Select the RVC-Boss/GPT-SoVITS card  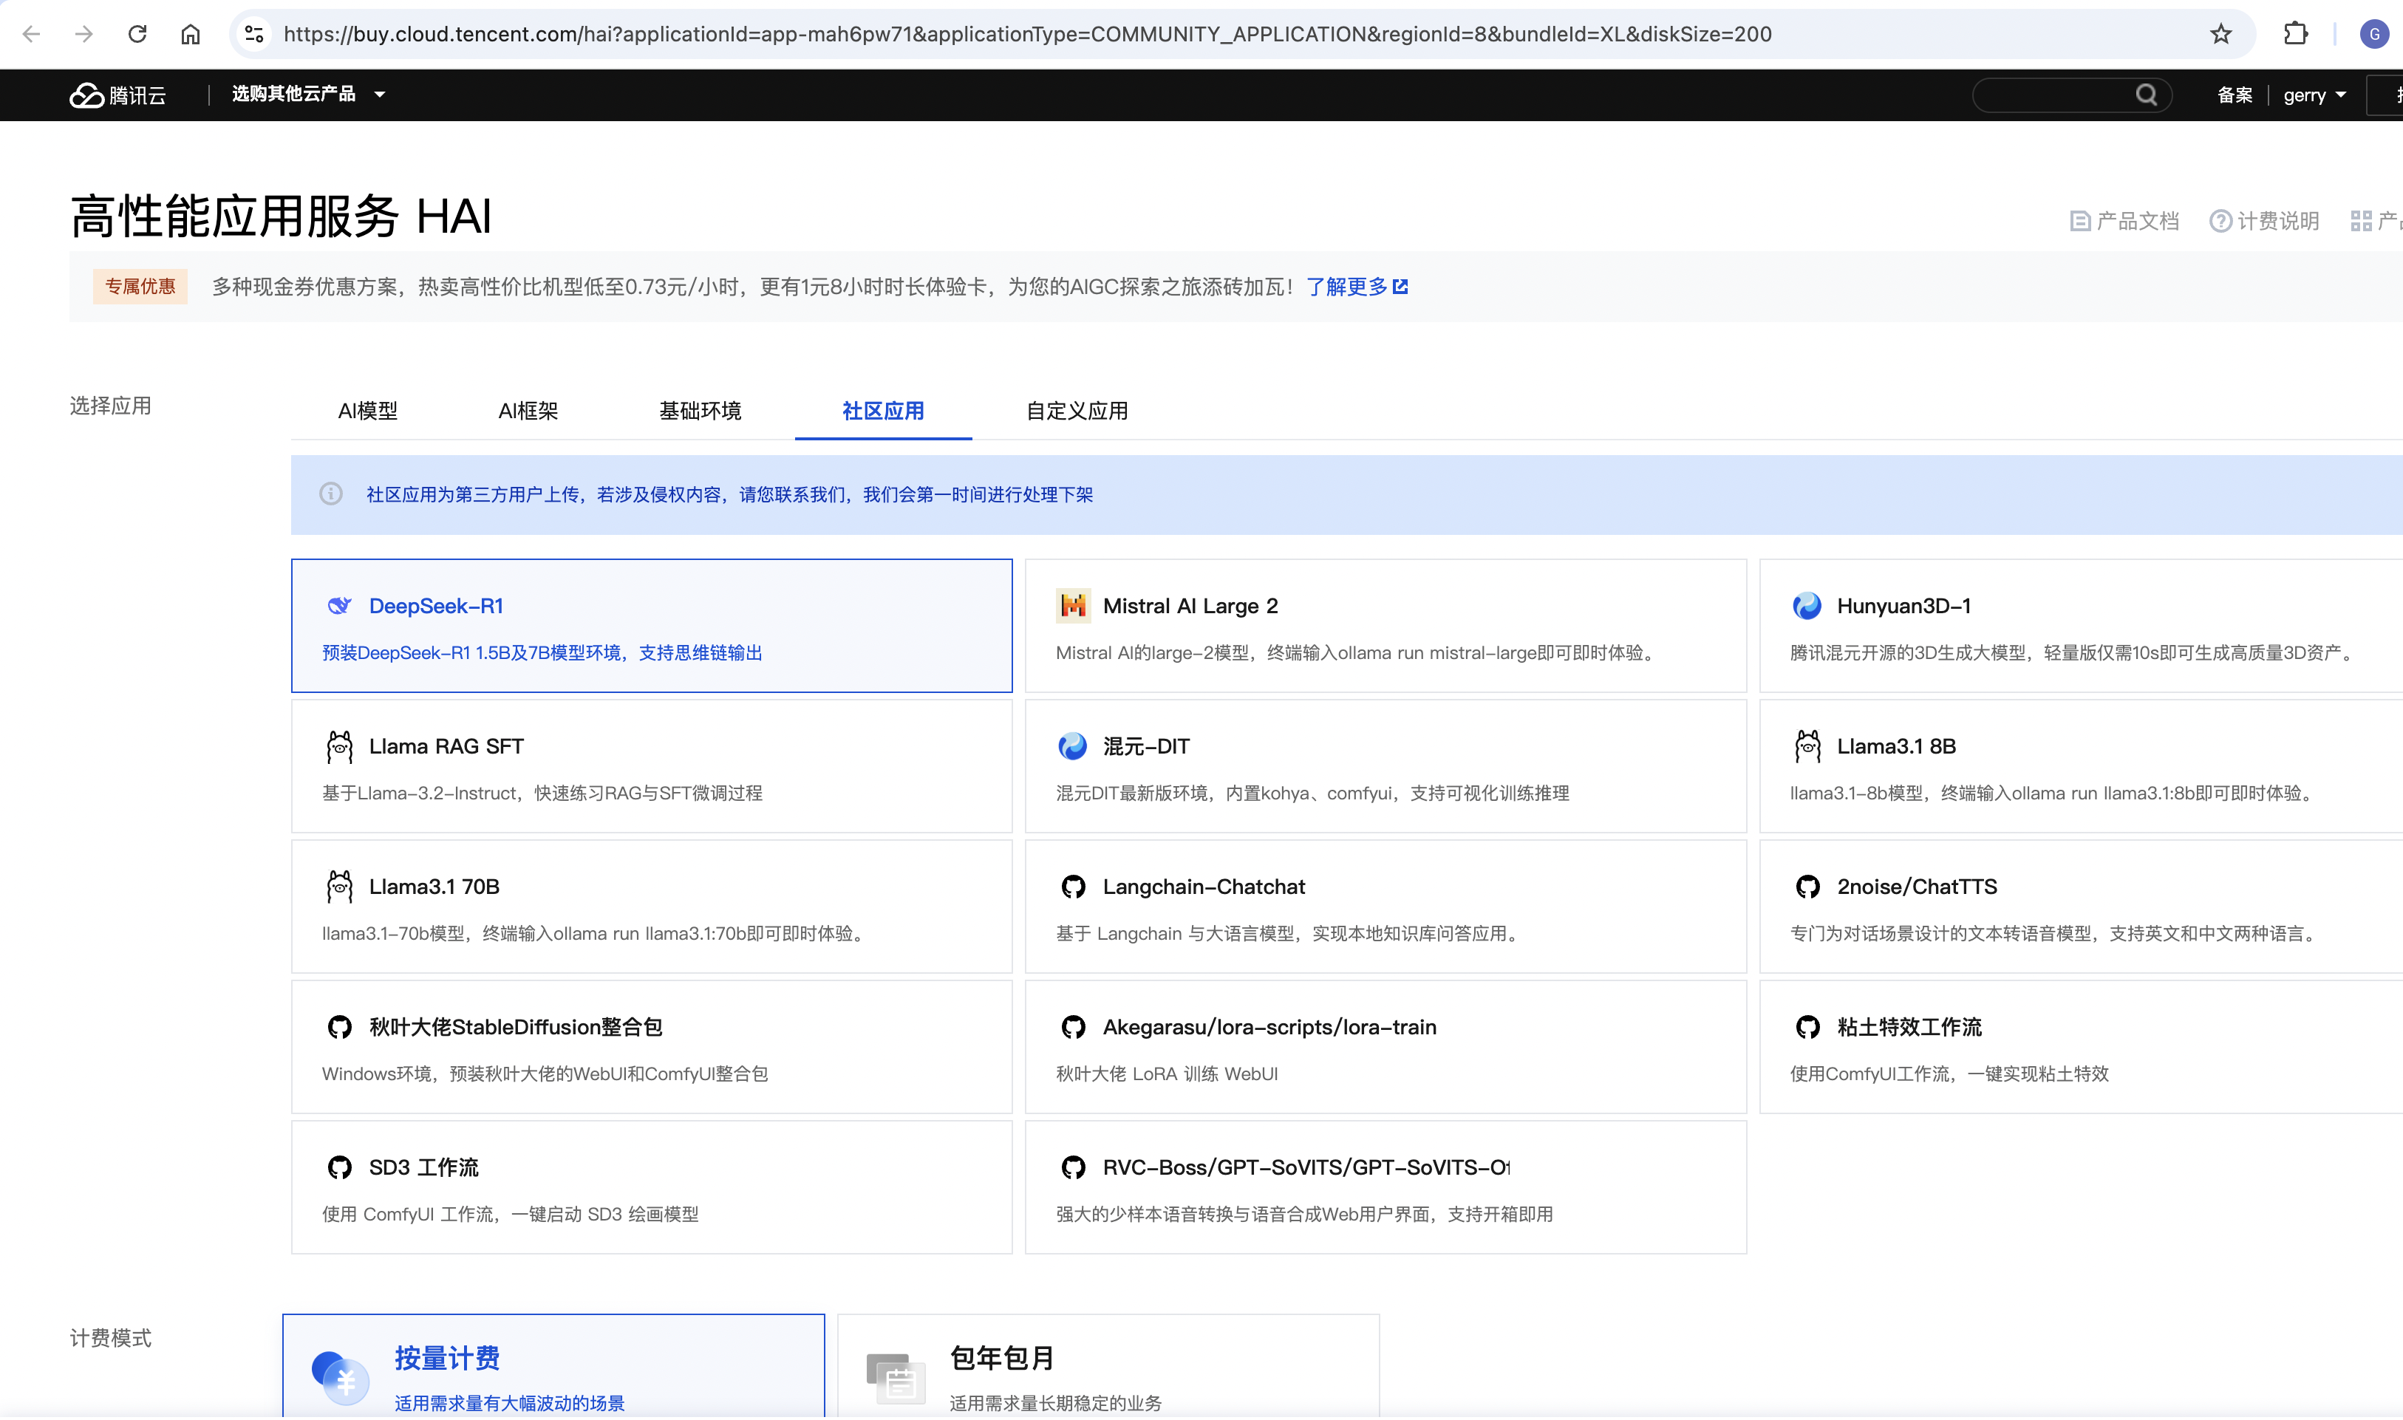pyautogui.click(x=1385, y=1189)
